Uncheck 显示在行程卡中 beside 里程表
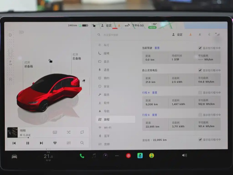233x175 pixels. 200,139
